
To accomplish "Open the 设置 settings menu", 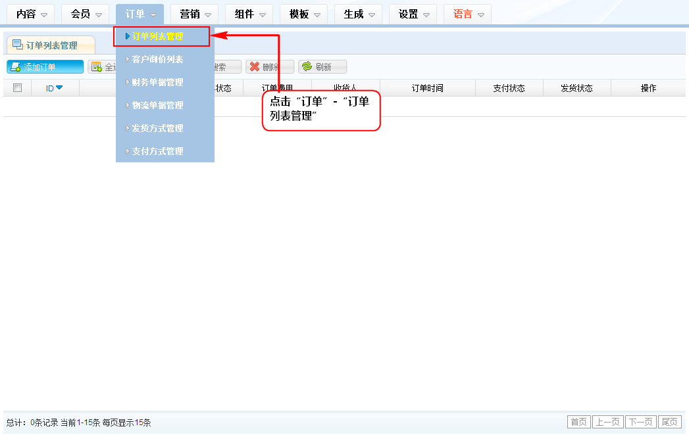I will tap(413, 14).
